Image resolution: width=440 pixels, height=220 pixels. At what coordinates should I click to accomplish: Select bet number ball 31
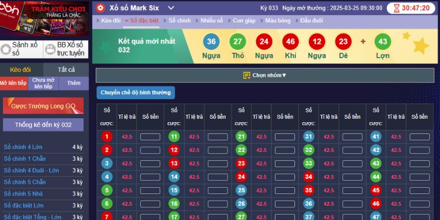pos(309,136)
